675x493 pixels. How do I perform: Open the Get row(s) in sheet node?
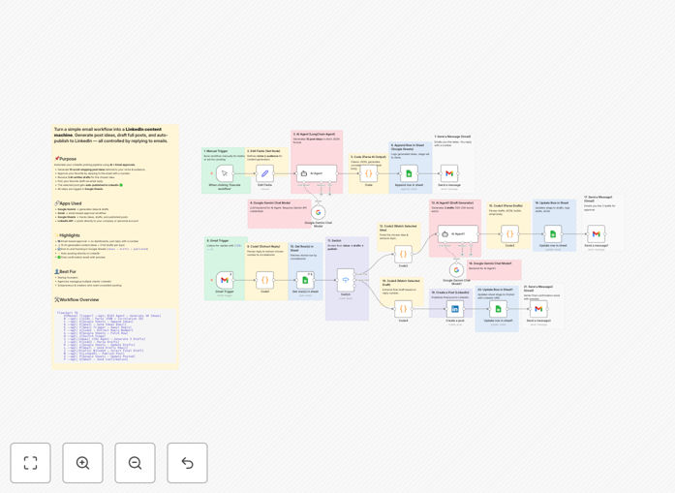coord(305,280)
